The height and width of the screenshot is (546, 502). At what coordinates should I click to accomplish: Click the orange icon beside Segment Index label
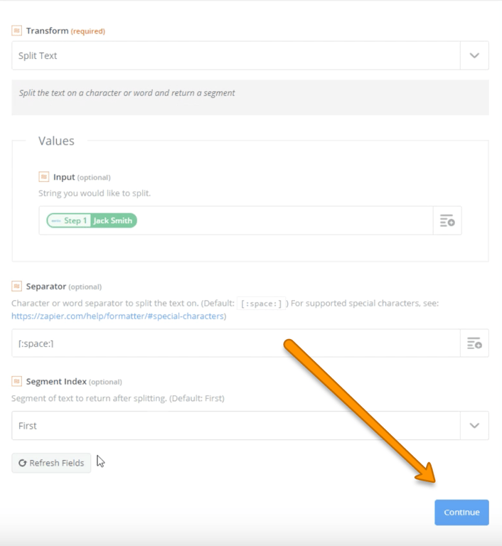(x=16, y=381)
